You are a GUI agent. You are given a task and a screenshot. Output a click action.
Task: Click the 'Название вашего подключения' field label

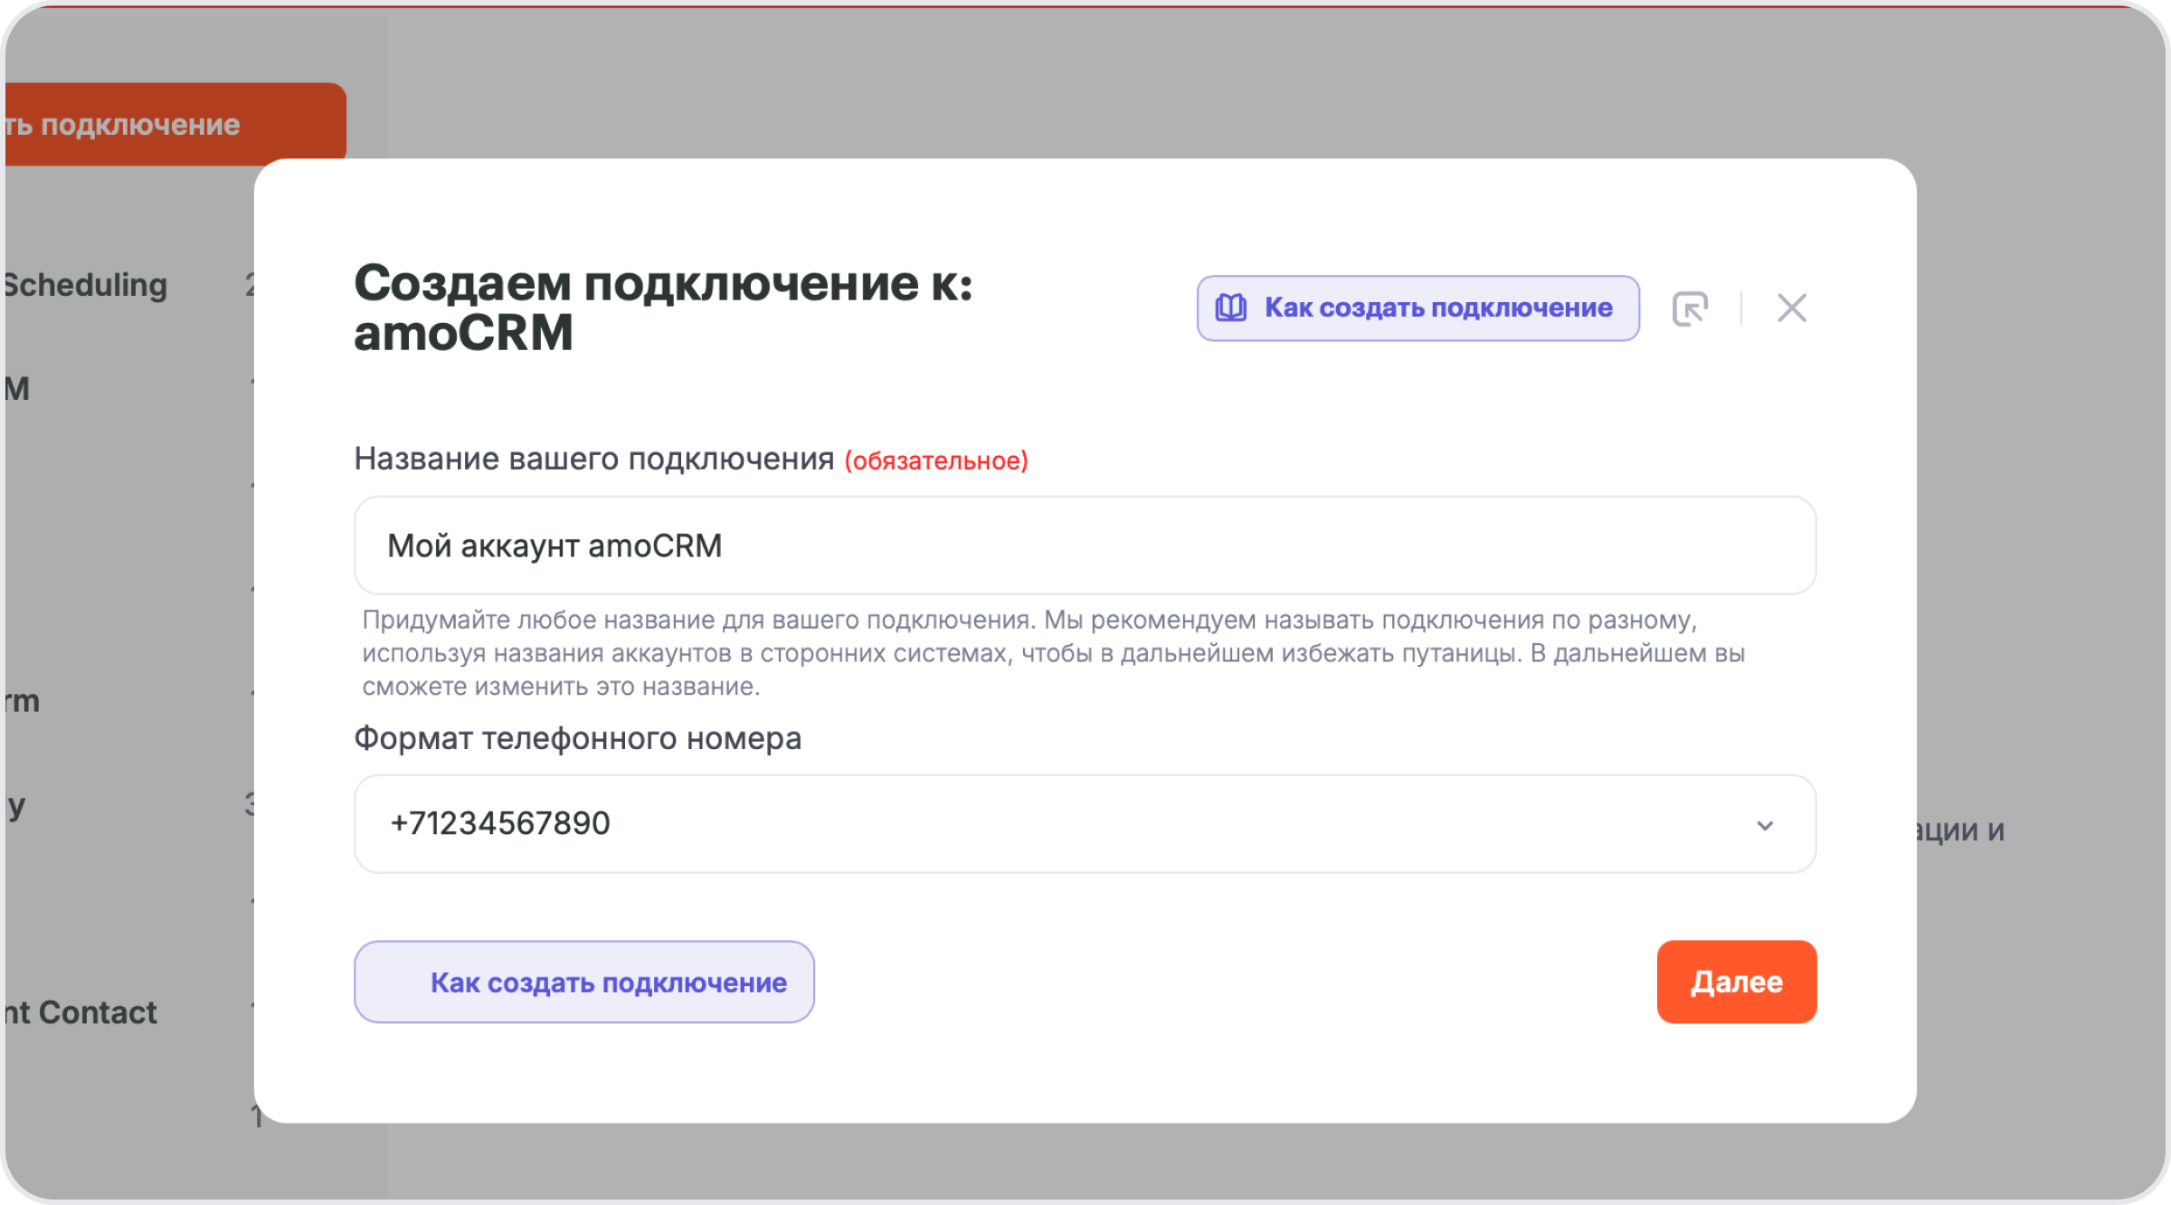point(593,459)
